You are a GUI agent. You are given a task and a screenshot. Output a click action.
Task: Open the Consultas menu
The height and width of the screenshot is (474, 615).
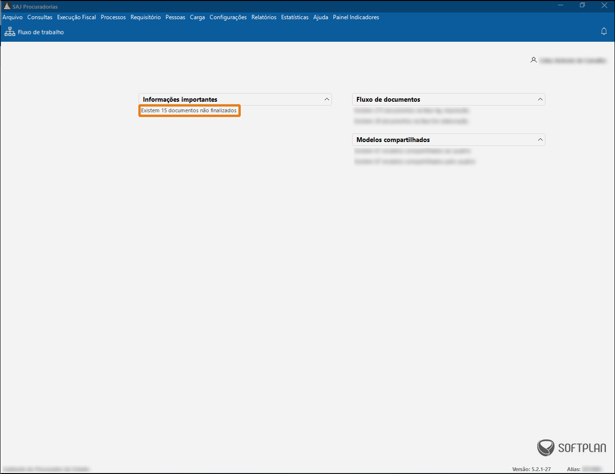(40, 17)
